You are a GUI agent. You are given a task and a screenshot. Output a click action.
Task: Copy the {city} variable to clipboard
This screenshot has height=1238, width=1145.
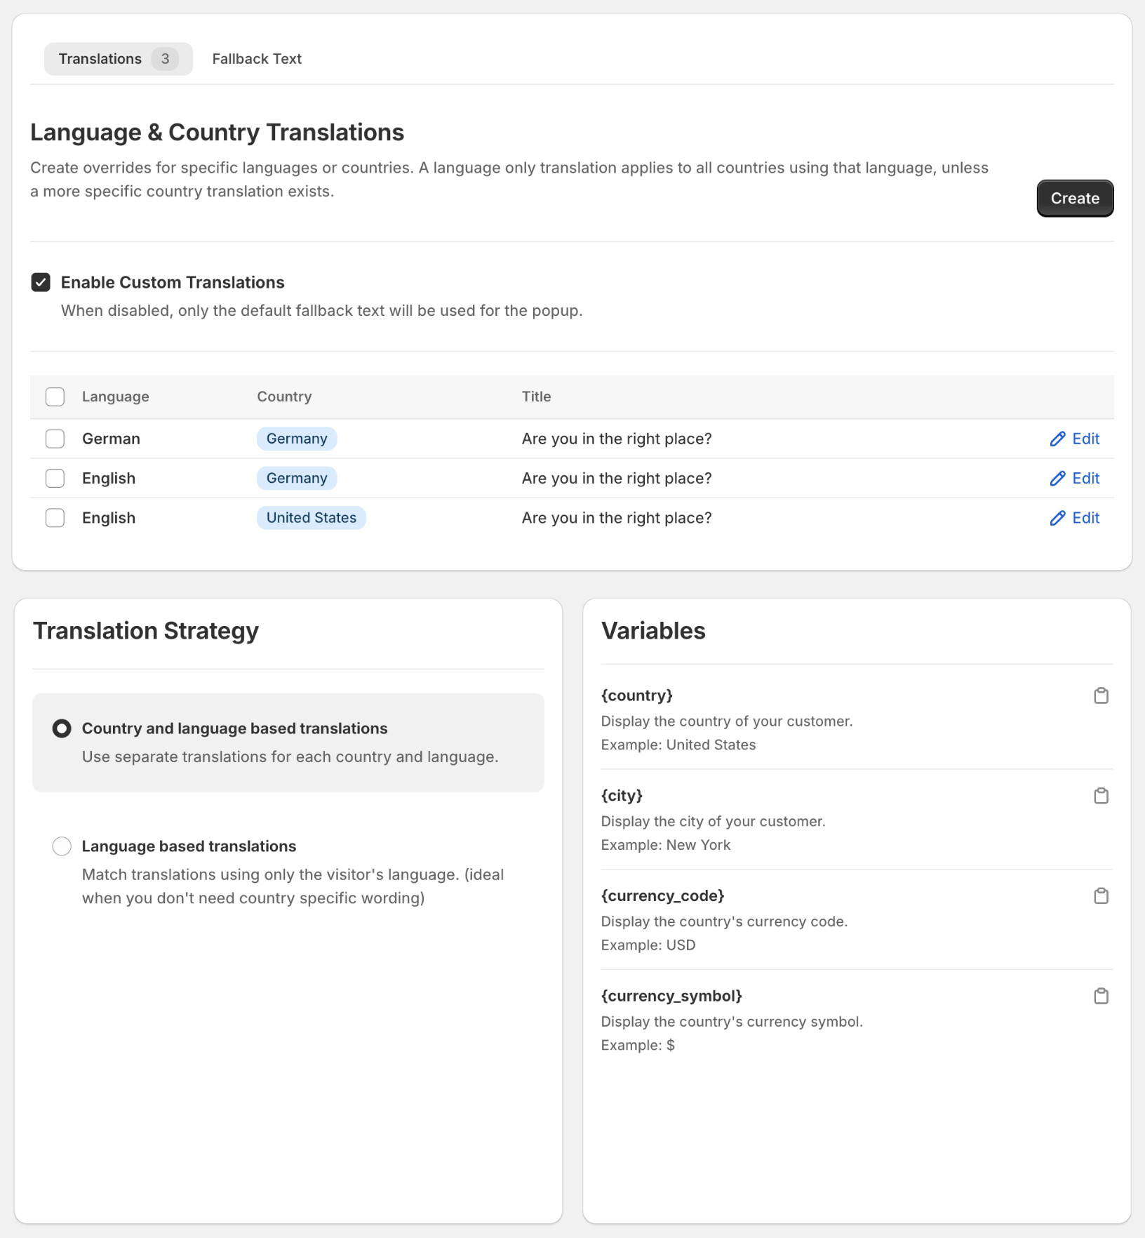click(x=1101, y=796)
